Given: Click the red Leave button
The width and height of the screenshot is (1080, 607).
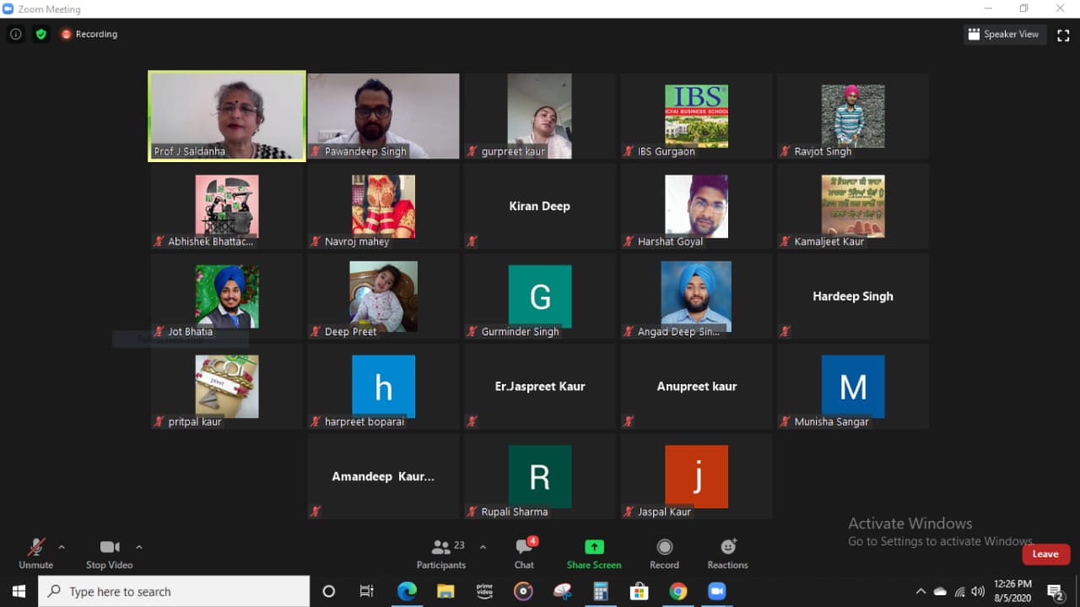Looking at the screenshot, I should pos(1045,554).
